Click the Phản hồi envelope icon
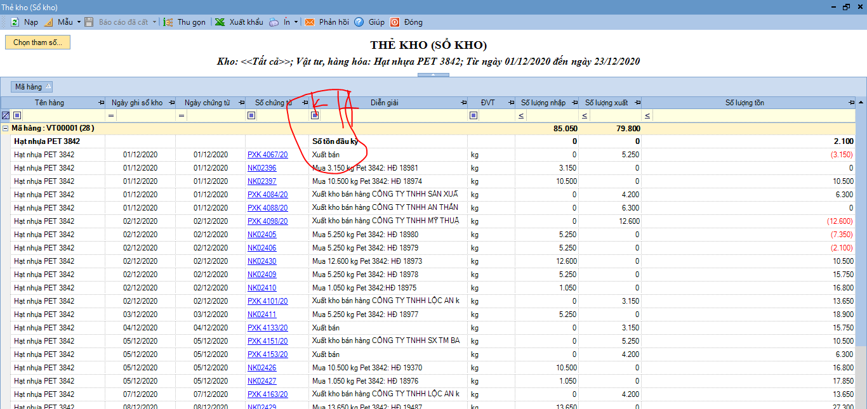The width and height of the screenshot is (867, 409). (310, 22)
